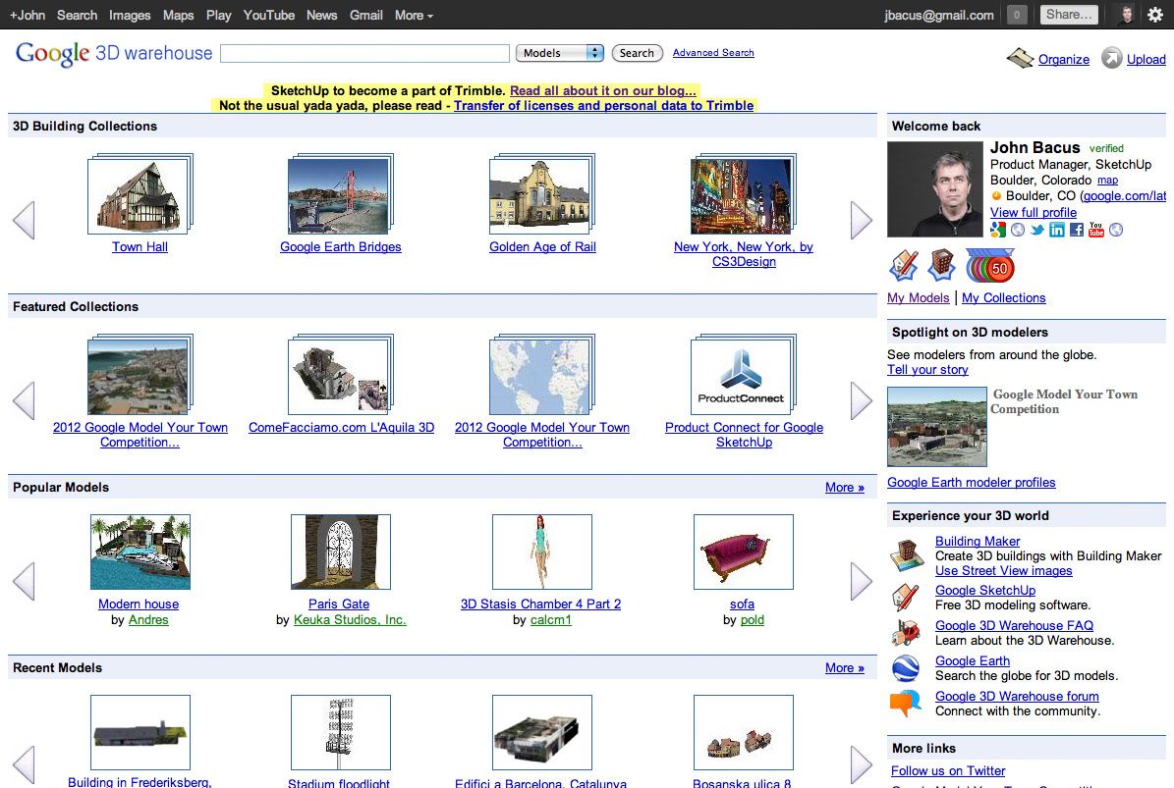Open the Models search type dropdown

point(559,53)
